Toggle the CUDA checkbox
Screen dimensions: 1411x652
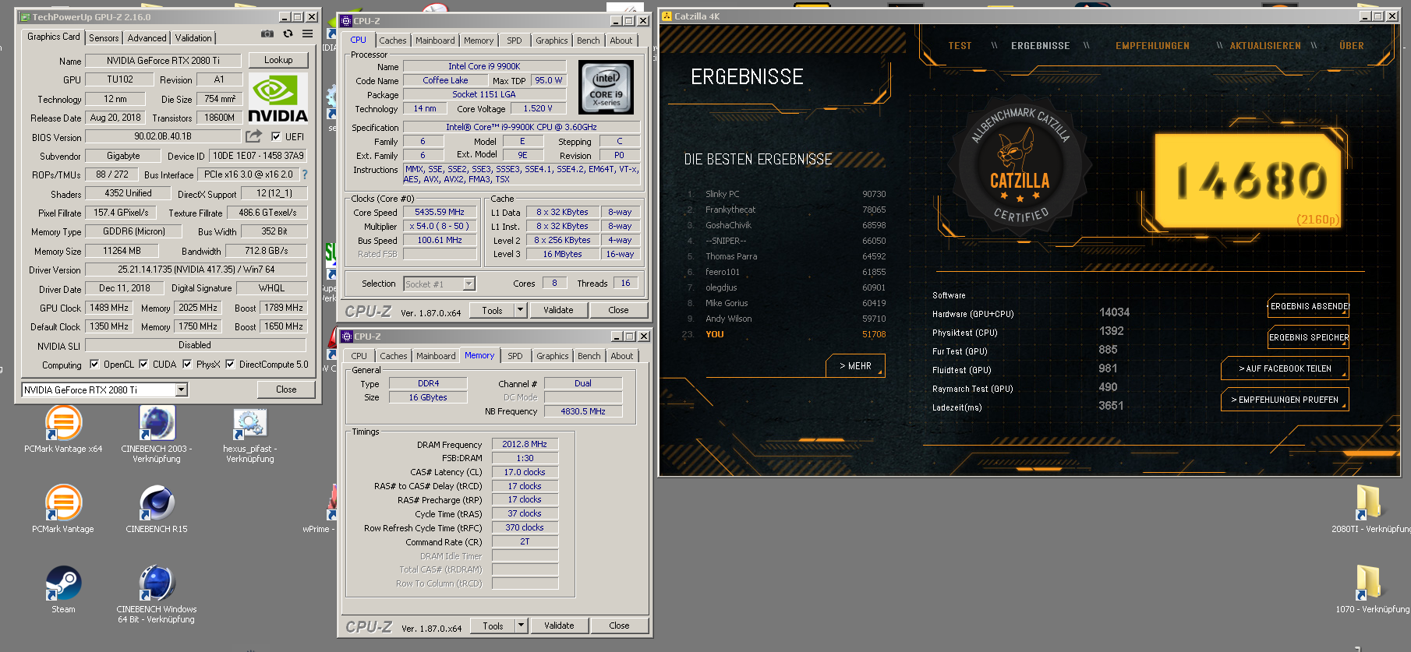point(143,364)
